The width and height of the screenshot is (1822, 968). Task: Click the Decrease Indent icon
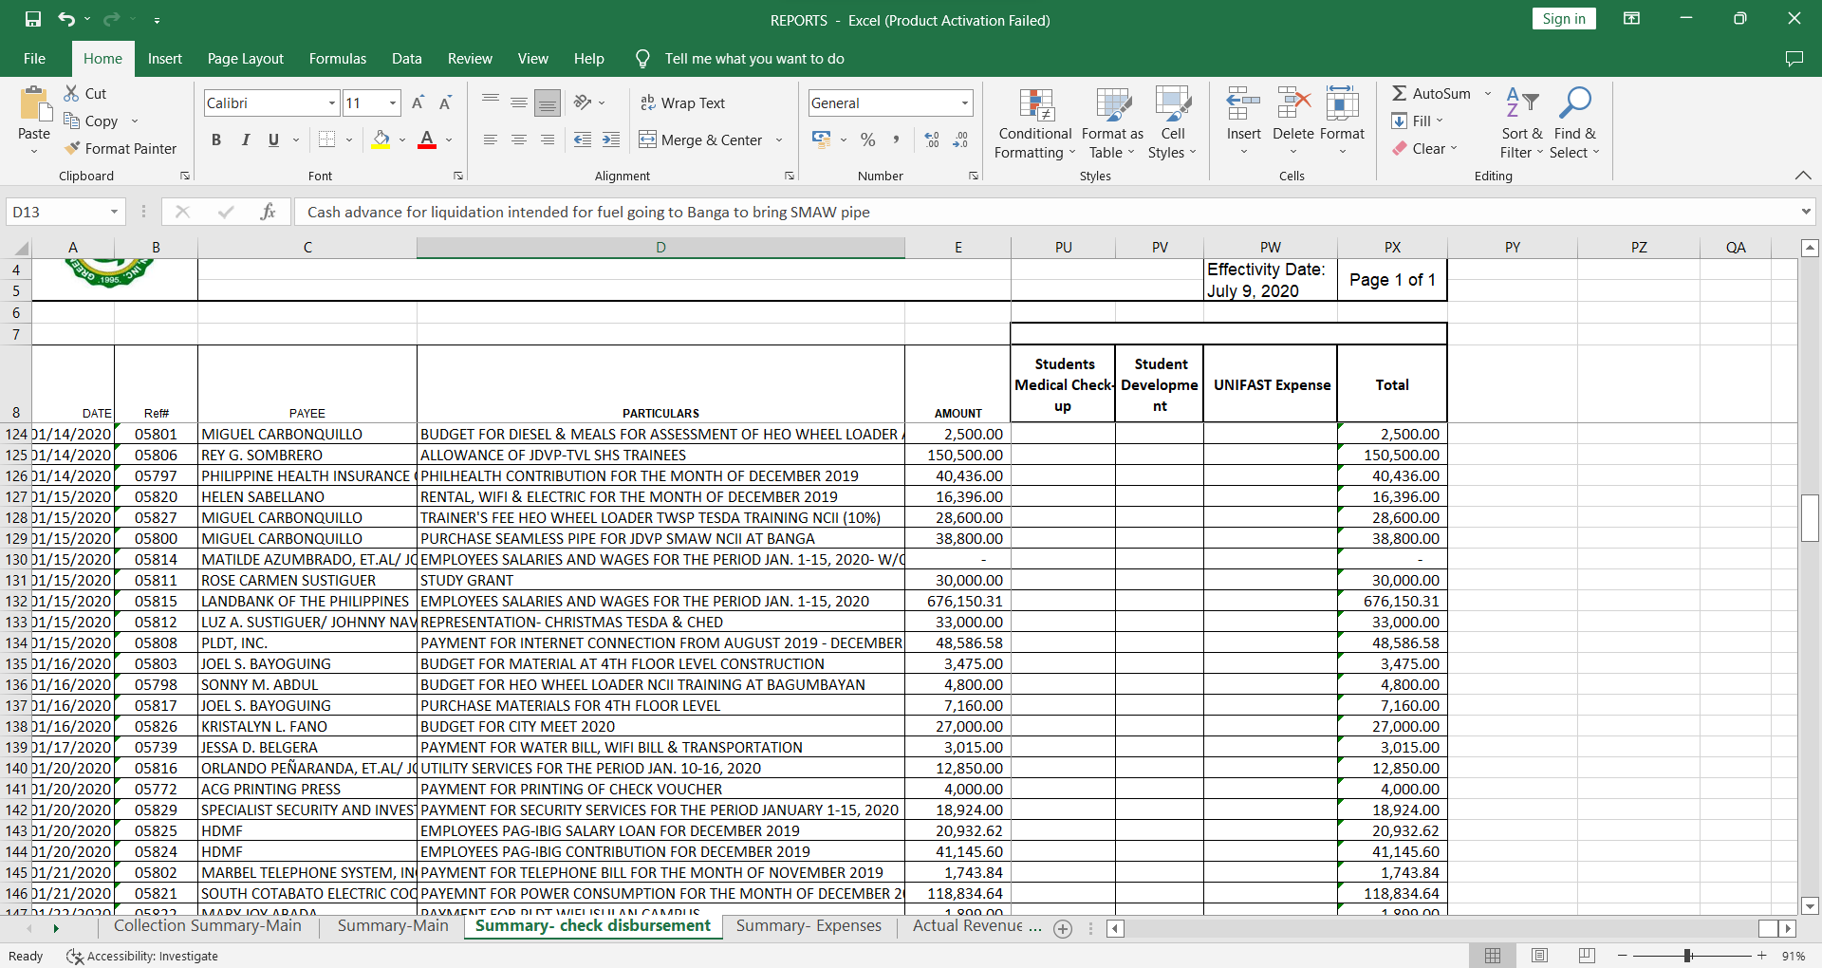pyautogui.click(x=583, y=140)
